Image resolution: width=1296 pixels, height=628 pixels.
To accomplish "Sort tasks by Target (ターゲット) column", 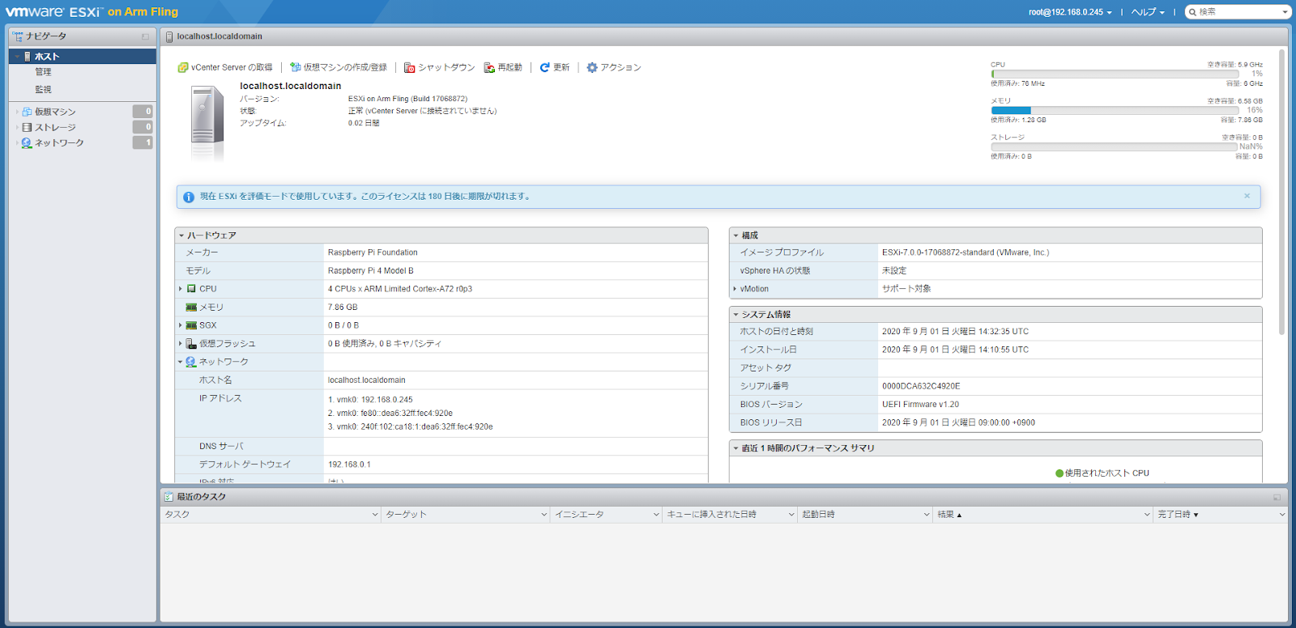I will point(466,515).
